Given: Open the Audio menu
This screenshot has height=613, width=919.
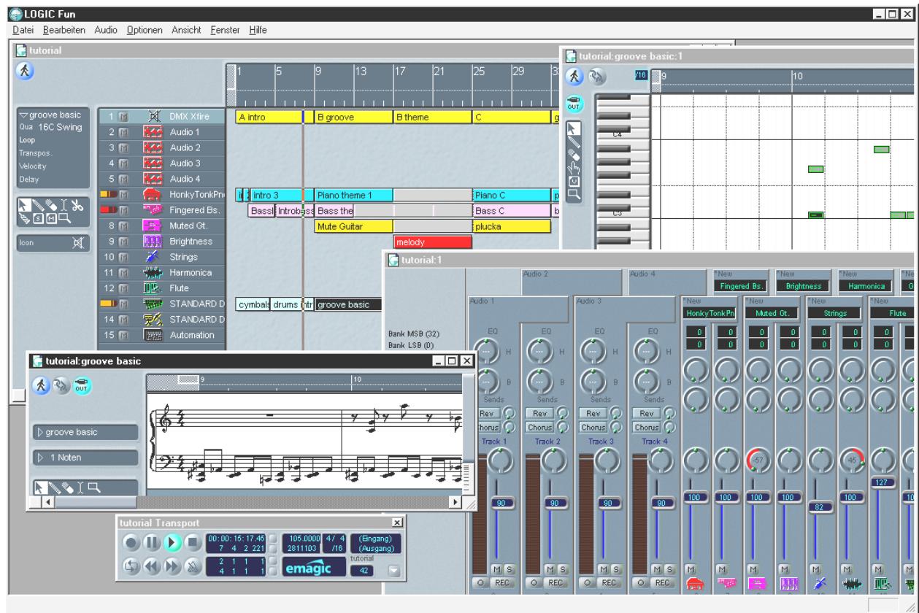Looking at the screenshot, I should pos(106,30).
